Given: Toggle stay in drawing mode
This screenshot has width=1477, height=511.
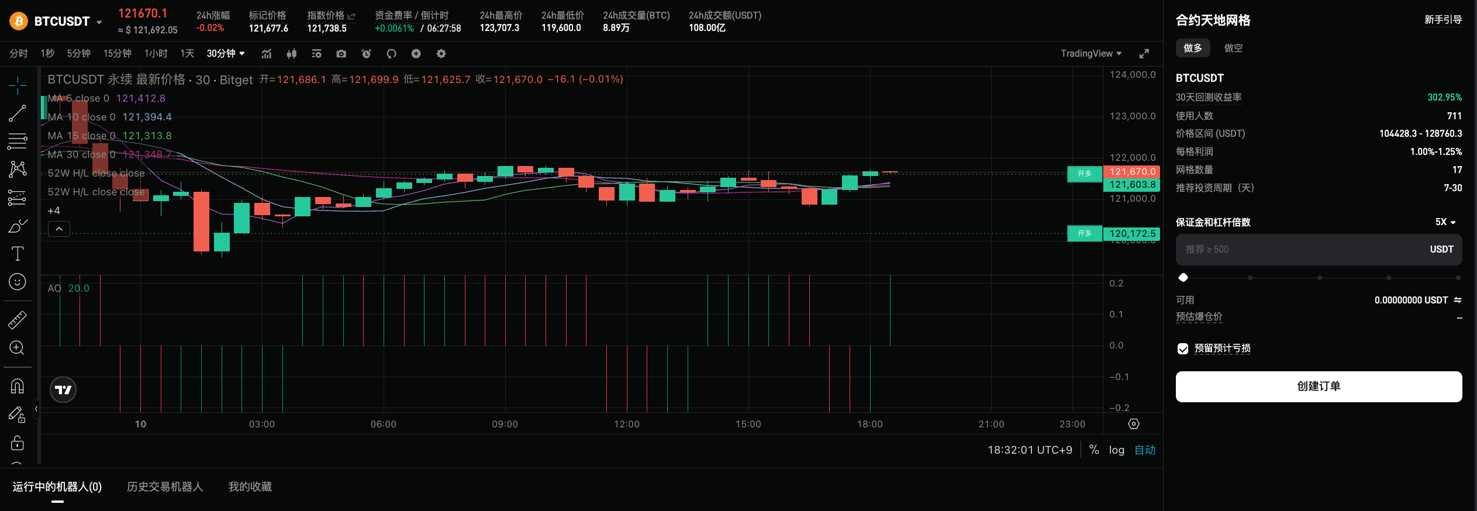Looking at the screenshot, I should click(18, 415).
